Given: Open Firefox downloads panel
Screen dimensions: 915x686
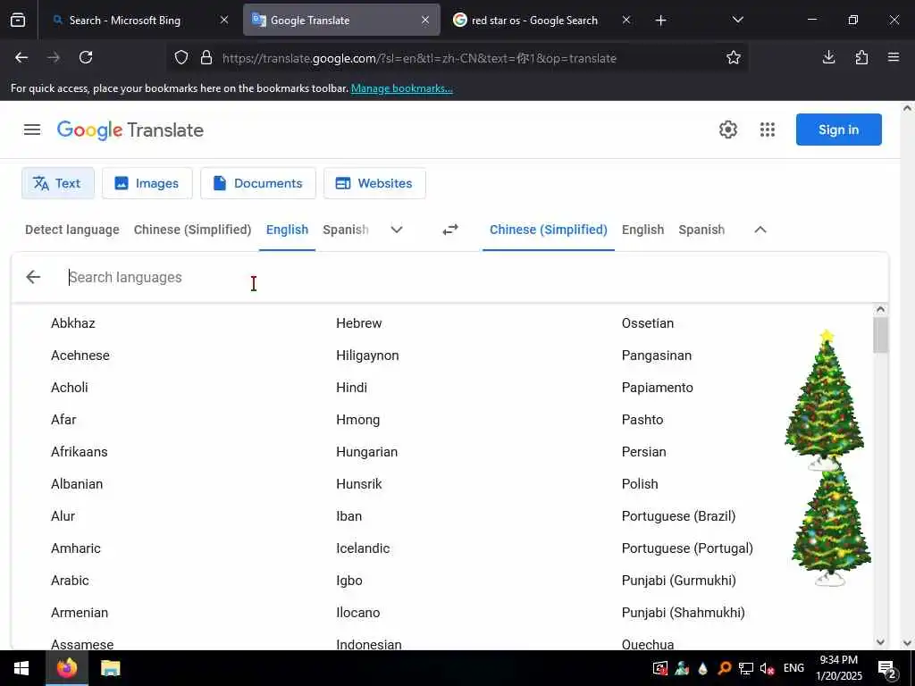Looking at the screenshot, I should tap(828, 57).
